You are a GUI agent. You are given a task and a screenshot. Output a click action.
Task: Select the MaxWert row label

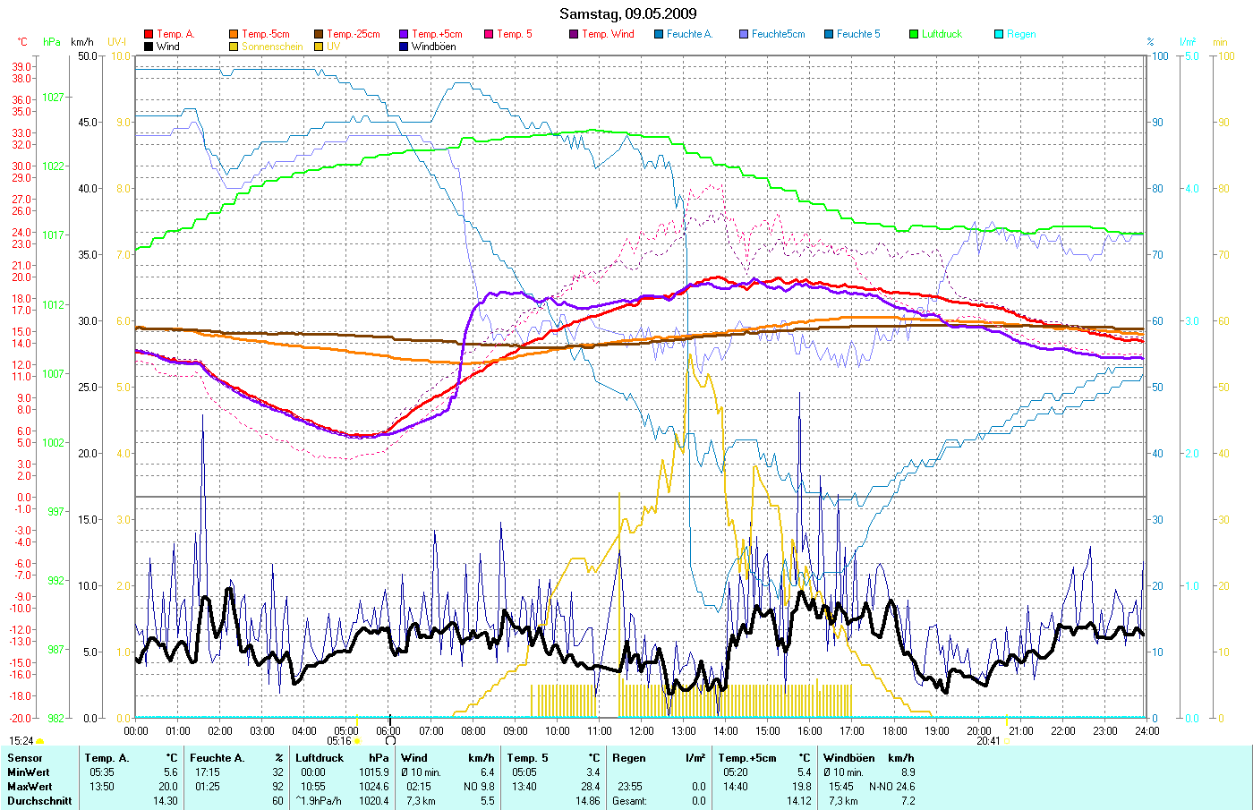point(29,787)
